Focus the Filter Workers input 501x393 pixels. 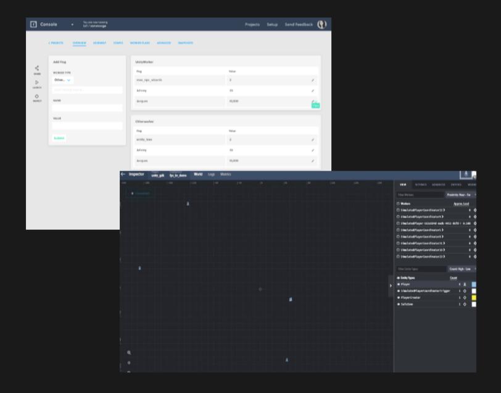pos(420,195)
